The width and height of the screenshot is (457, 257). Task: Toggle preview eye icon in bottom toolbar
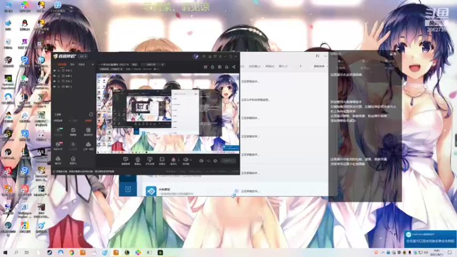point(209,160)
